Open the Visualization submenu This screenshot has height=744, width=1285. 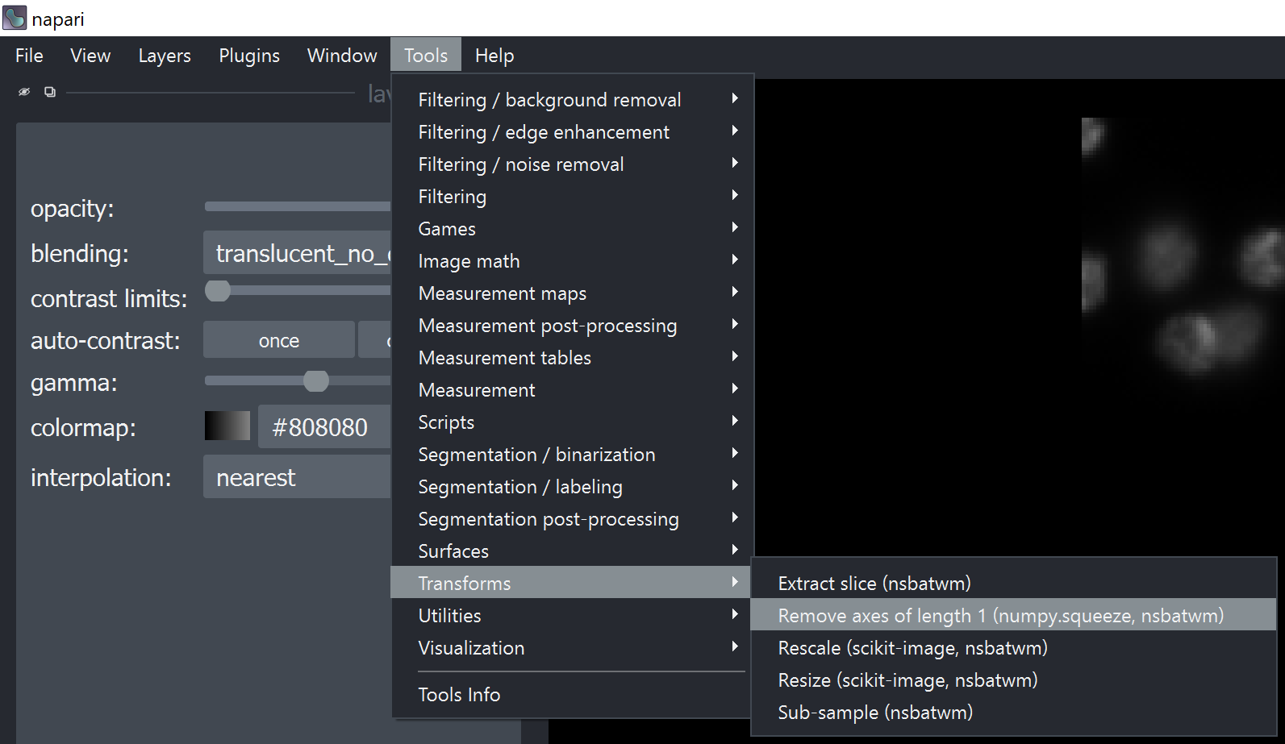(572, 647)
